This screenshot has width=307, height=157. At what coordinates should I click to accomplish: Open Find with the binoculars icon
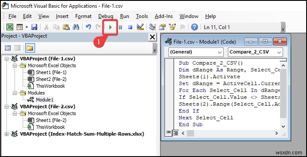tap(76, 27)
